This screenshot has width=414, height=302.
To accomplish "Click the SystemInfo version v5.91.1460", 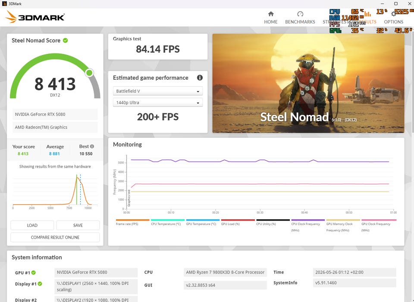I will (354, 283).
